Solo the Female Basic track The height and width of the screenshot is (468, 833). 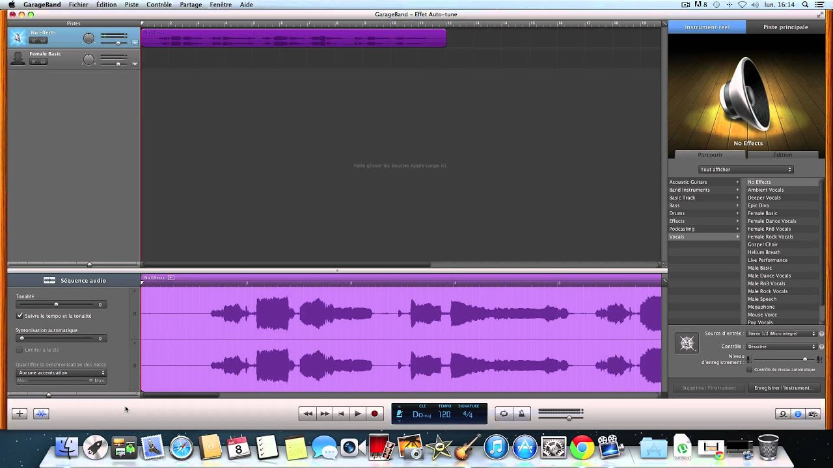pos(43,62)
